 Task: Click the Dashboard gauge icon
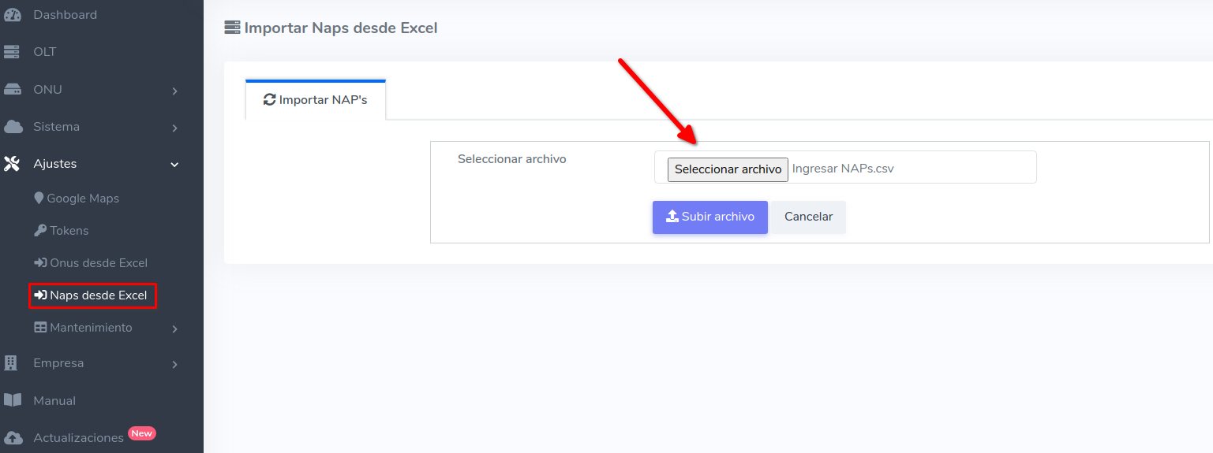[x=12, y=15]
